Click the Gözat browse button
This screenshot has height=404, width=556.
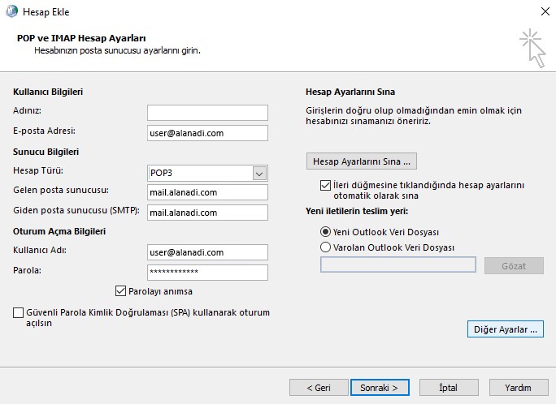point(514,265)
